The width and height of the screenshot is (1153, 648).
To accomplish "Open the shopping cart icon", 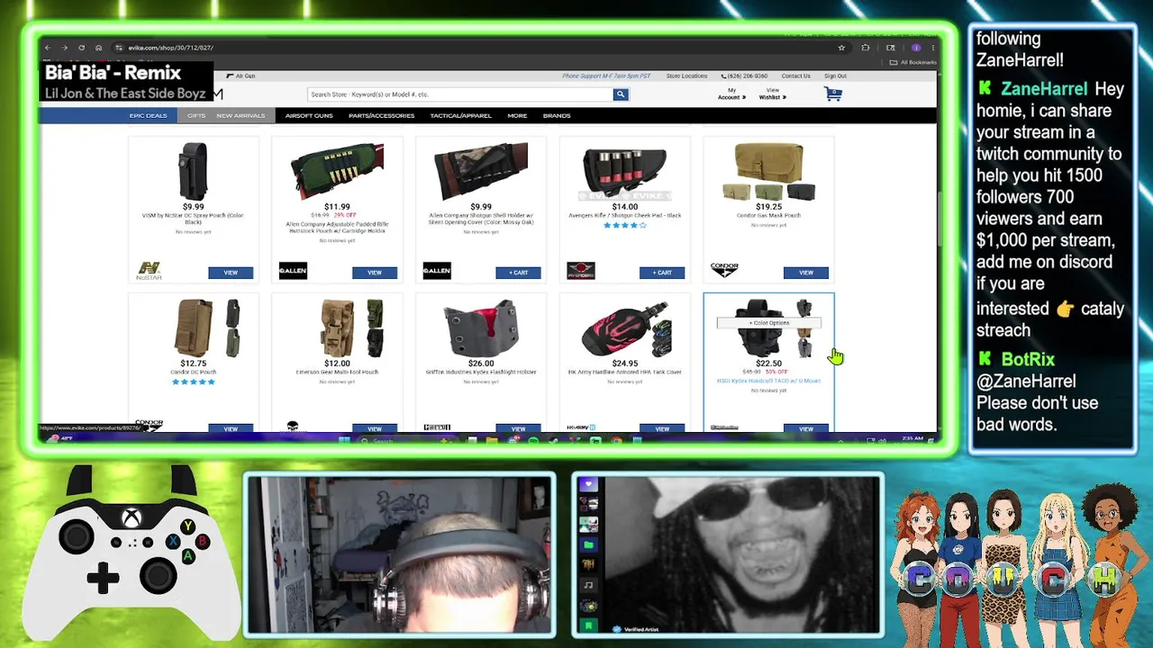I will click(833, 94).
